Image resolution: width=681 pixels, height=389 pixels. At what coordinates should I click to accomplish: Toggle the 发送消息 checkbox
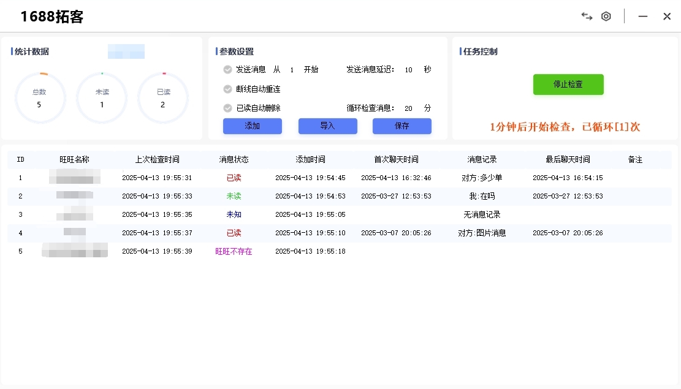[x=227, y=69]
